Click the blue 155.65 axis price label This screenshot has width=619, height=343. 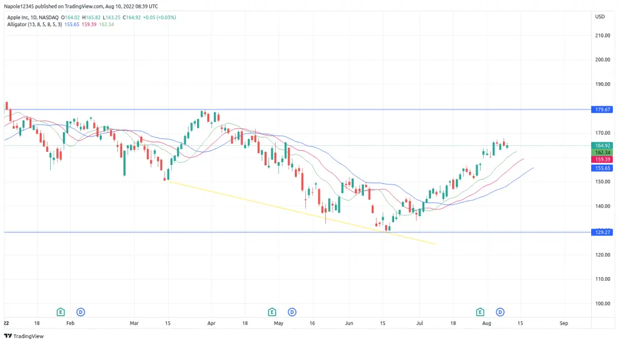(602, 168)
